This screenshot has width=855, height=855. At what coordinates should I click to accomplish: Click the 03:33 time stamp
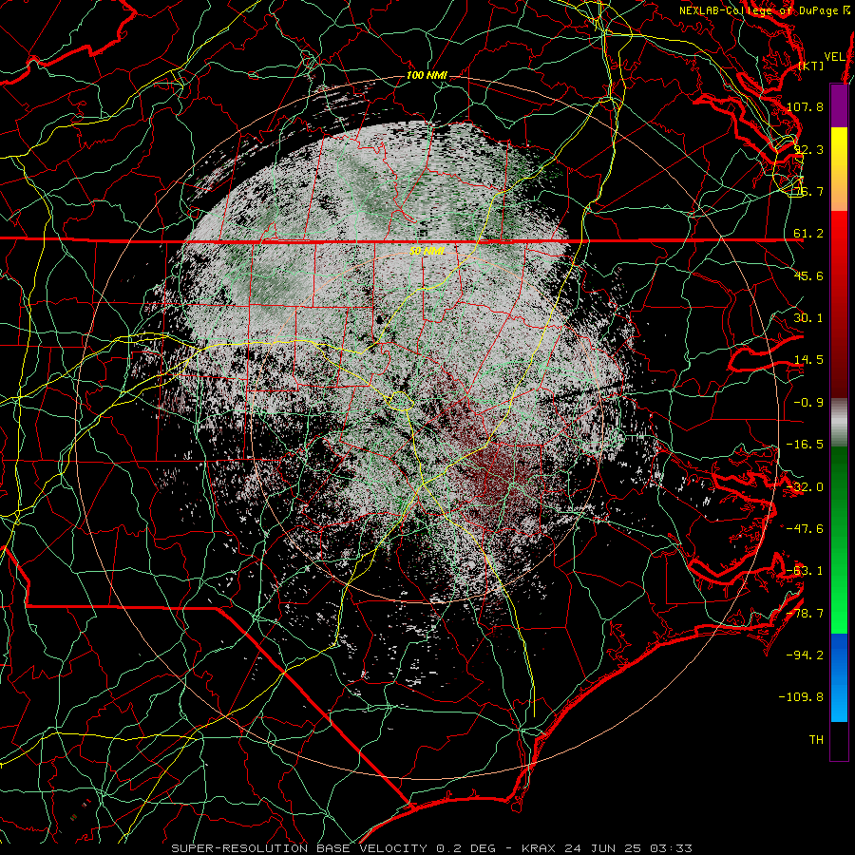click(x=674, y=848)
